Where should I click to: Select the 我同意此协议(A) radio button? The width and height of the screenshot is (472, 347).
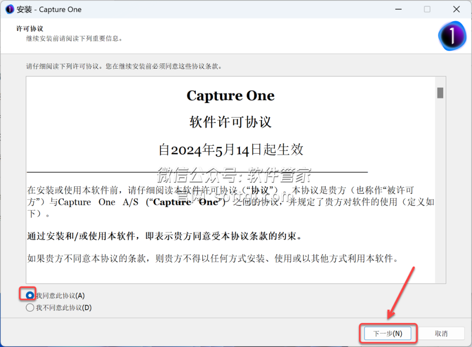tap(30, 295)
